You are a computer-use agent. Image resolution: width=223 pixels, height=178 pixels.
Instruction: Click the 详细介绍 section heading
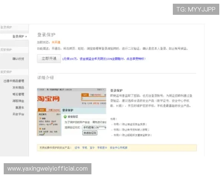click(x=45, y=78)
